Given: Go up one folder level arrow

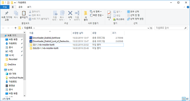Looking at the screenshot, I should point(15,28).
